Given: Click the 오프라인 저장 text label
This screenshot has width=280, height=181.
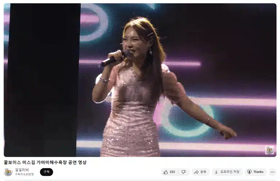Looking at the screenshot, I should point(230,172).
